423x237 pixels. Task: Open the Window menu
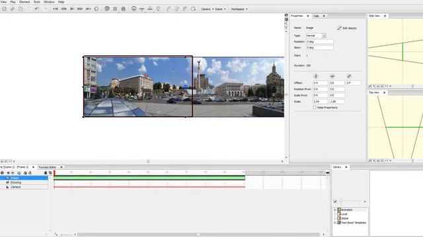49,2
